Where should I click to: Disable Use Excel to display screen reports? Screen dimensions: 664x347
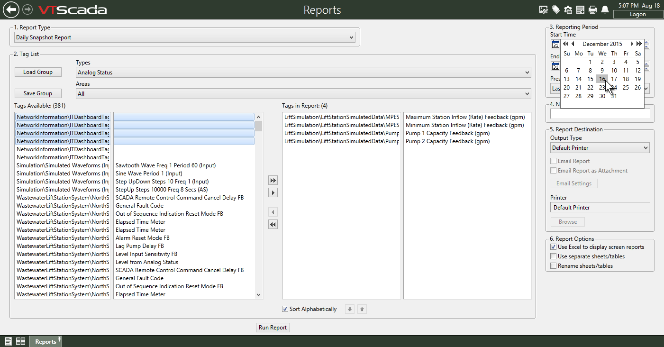553,247
